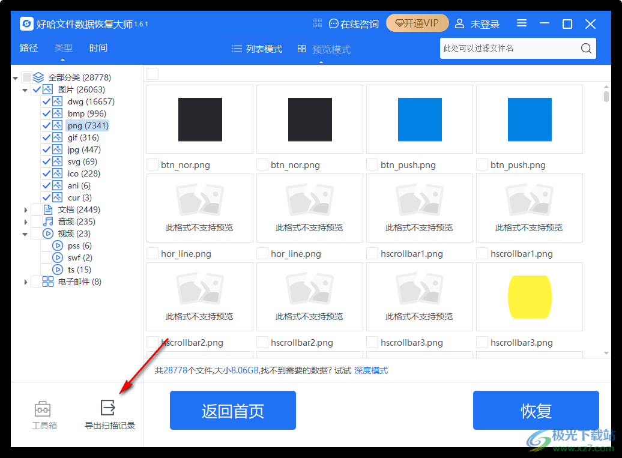Image resolution: width=622 pixels, height=458 pixels.
Task: Click the 视频 play icon
Action: [x=48, y=234]
